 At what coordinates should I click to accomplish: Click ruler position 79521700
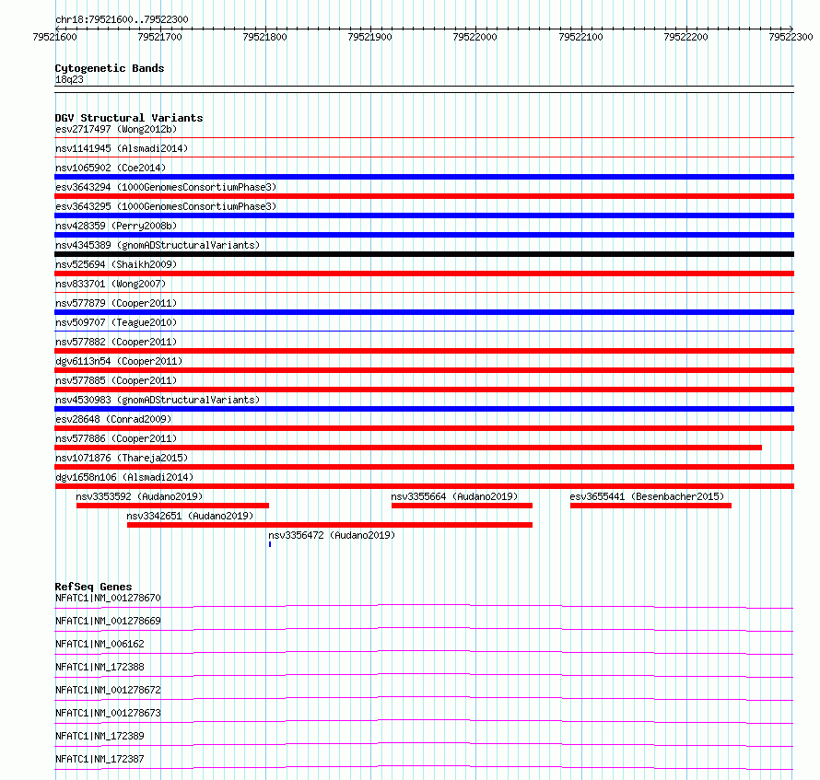pyautogui.click(x=160, y=37)
